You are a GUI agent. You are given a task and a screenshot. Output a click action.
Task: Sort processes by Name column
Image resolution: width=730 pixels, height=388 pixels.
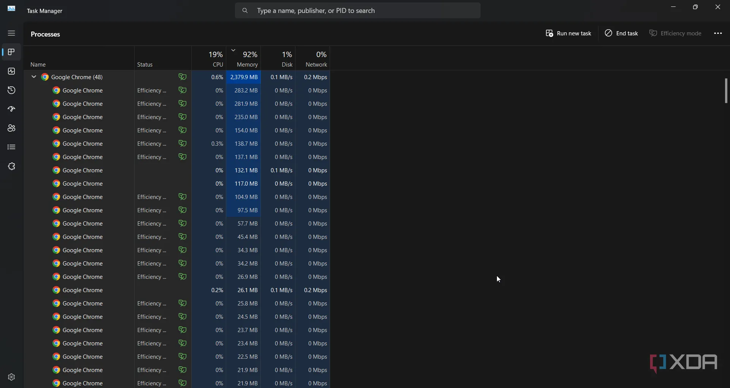(x=79, y=58)
